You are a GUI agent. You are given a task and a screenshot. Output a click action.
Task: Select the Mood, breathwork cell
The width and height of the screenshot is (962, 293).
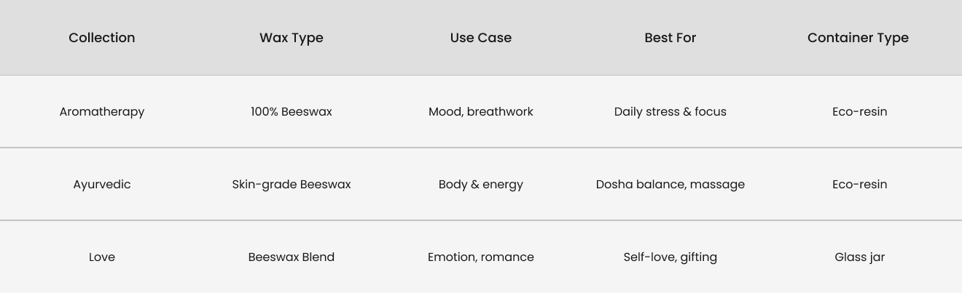(481, 111)
